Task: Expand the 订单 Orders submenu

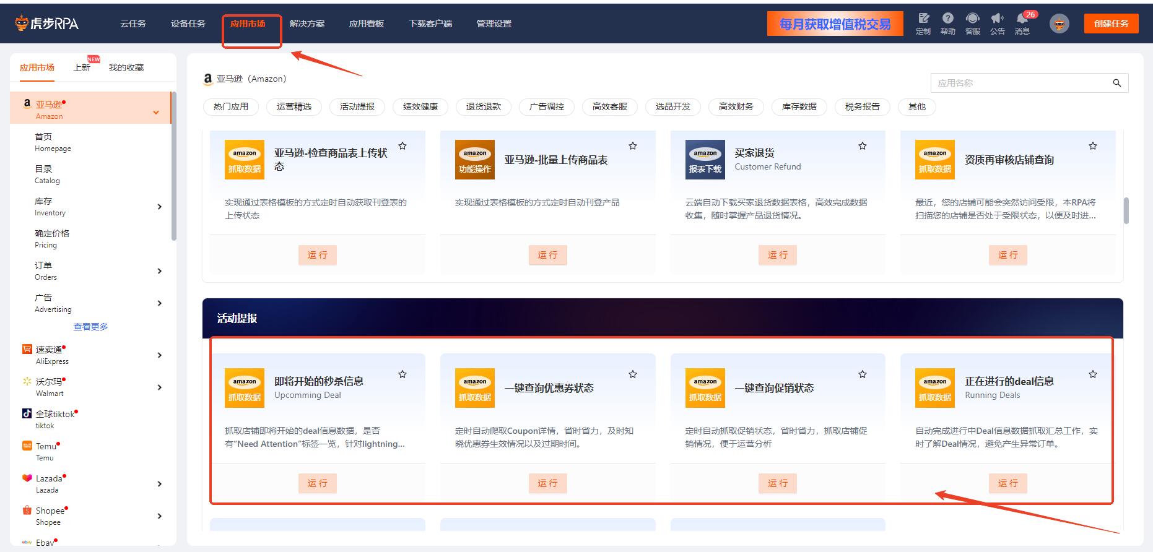Action: pyautogui.click(x=160, y=271)
